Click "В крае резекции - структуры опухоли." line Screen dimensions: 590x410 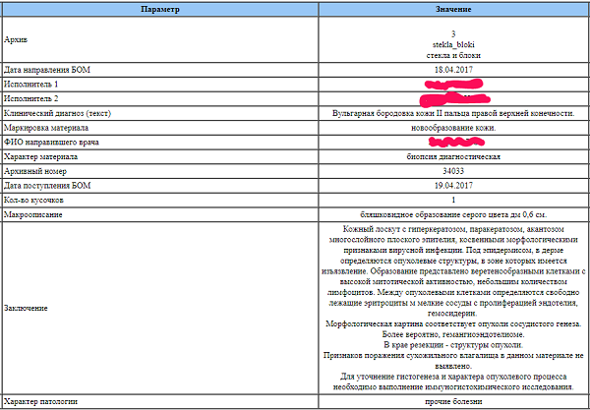tap(453, 344)
